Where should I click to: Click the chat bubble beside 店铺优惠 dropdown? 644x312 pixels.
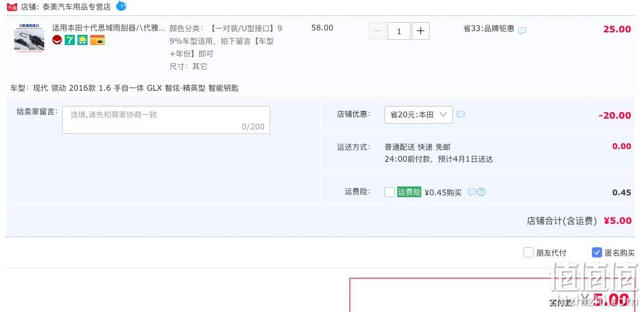461,115
